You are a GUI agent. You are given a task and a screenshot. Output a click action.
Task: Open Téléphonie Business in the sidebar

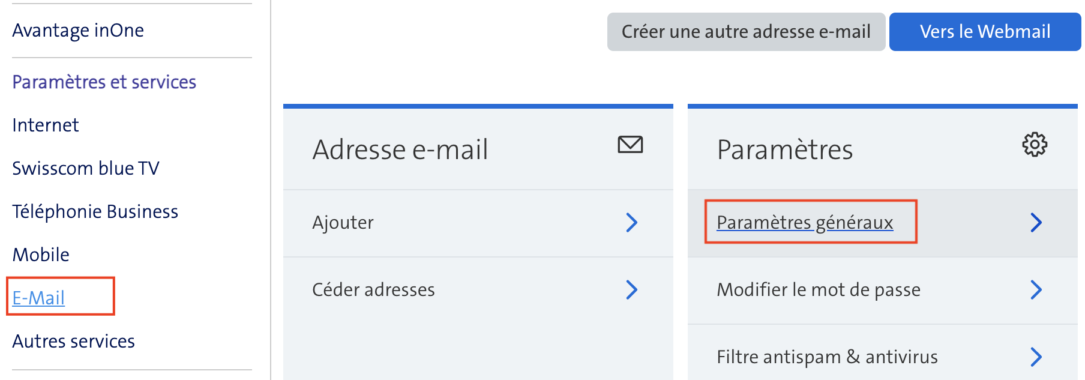95,212
